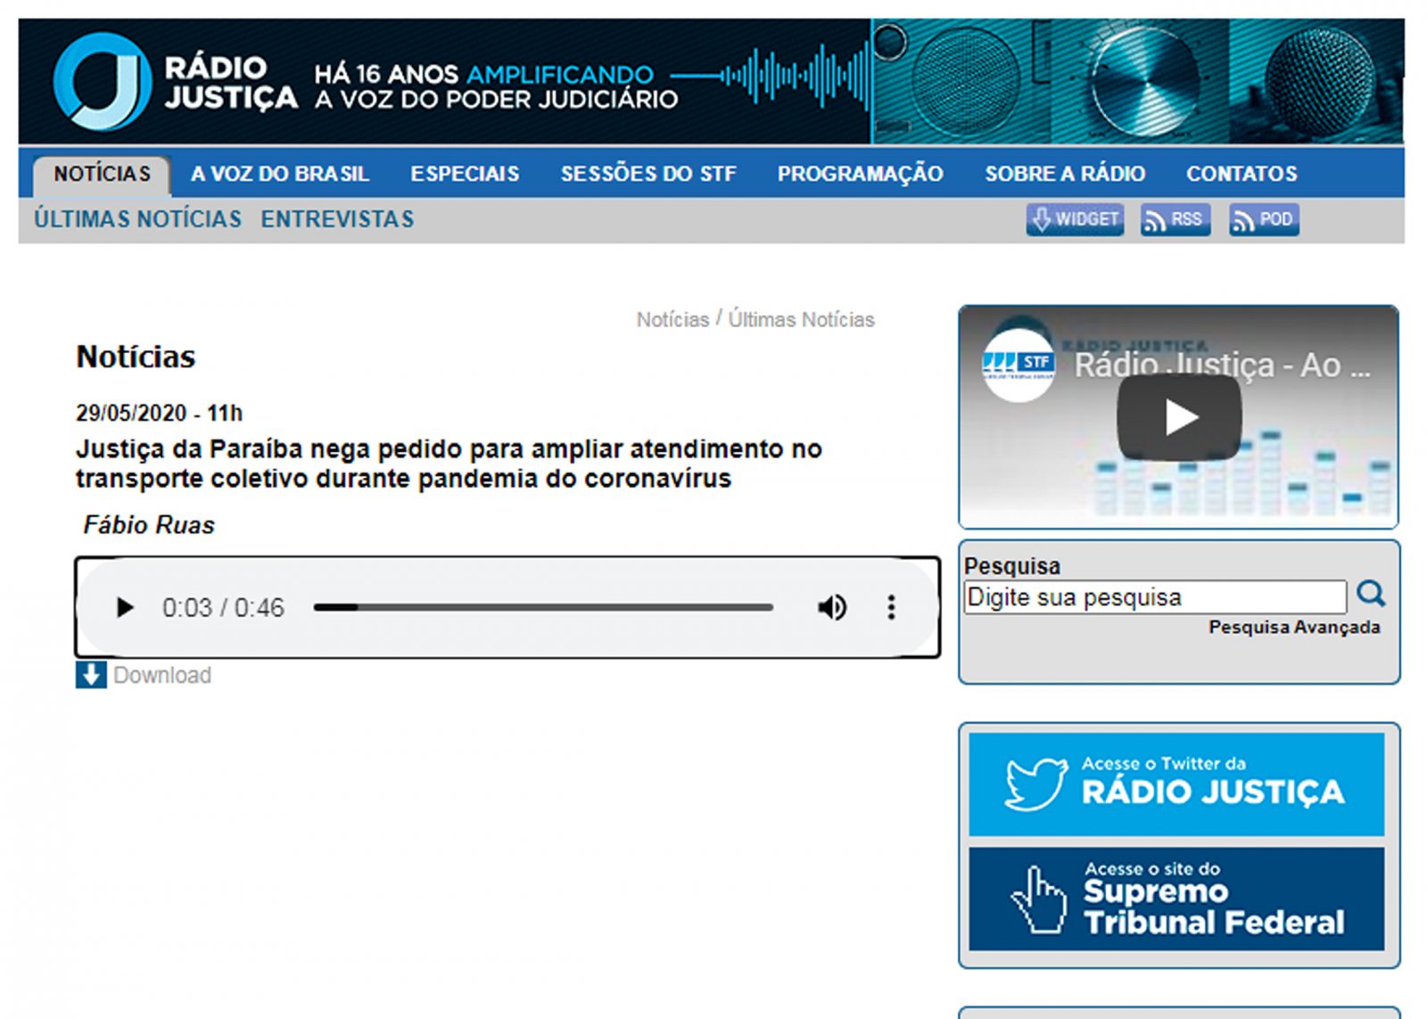
Task: Open the Rádio Justiça Twitter banner
Action: click(x=1176, y=785)
